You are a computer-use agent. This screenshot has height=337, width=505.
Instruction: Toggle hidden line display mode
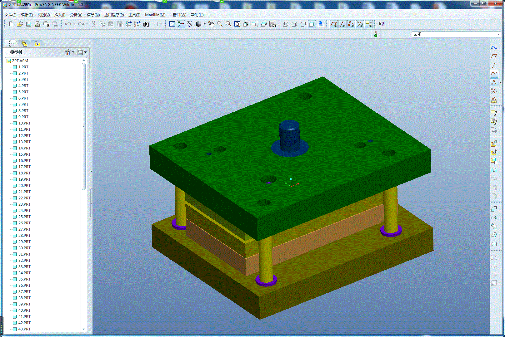[x=294, y=24]
